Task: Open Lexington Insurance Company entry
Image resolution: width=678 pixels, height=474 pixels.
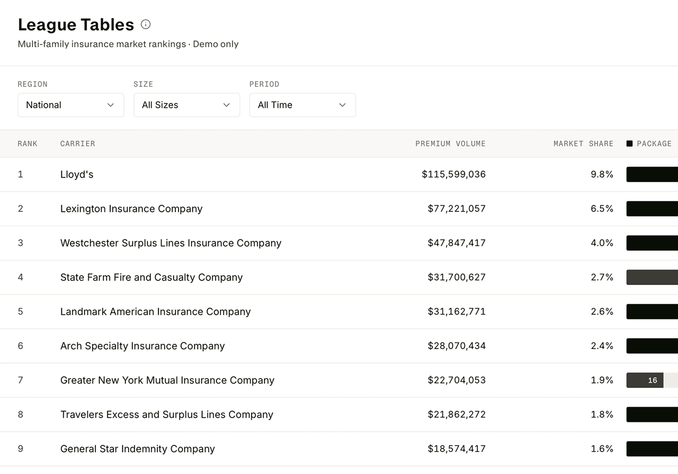Action: tap(131, 209)
